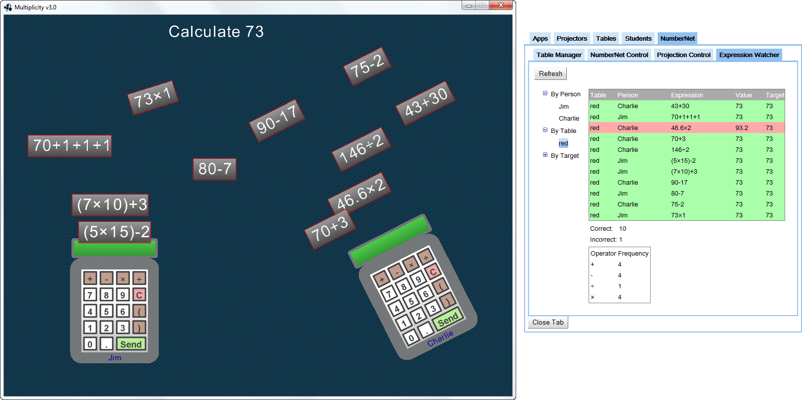Collapse the By Person tree node

tap(545, 93)
